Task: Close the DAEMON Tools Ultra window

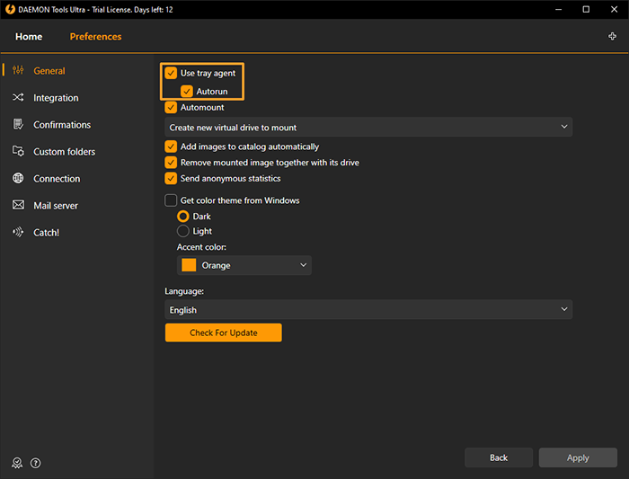Action: 614,9
